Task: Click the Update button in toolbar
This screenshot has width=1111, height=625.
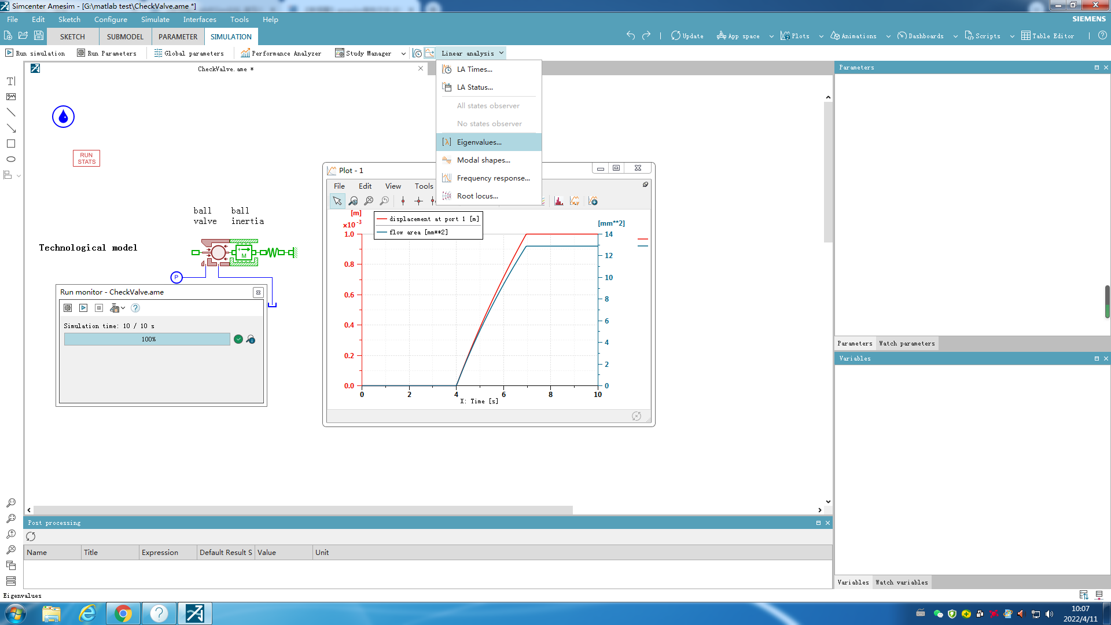Action: coord(687,36)
